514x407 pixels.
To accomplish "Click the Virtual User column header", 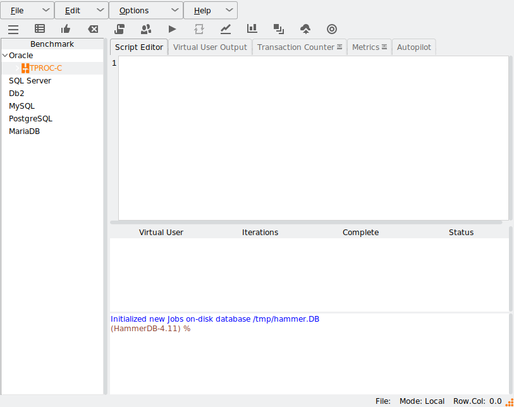I will [x=161, y=233].
